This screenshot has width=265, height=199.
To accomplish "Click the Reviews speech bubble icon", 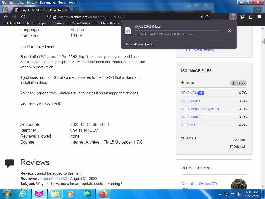I will 10,163.
